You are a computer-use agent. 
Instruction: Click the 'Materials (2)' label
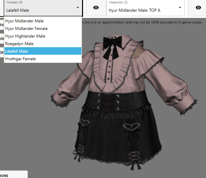pyautogui.click(x=118, y=2)
